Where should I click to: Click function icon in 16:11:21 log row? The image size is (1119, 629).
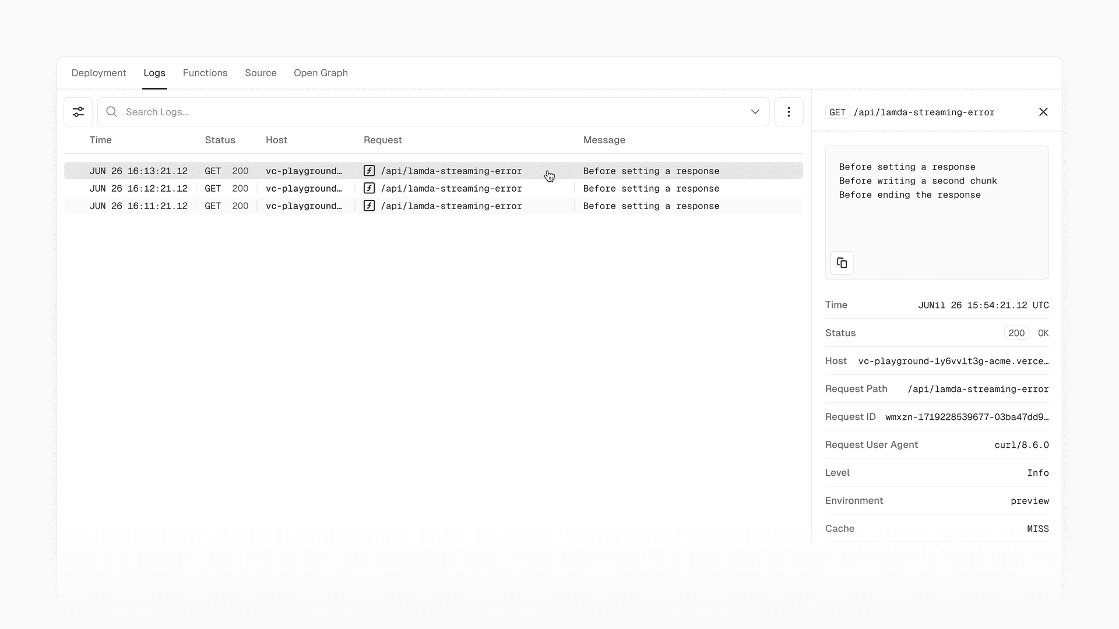pyautogui.click(x=369, y=206)
